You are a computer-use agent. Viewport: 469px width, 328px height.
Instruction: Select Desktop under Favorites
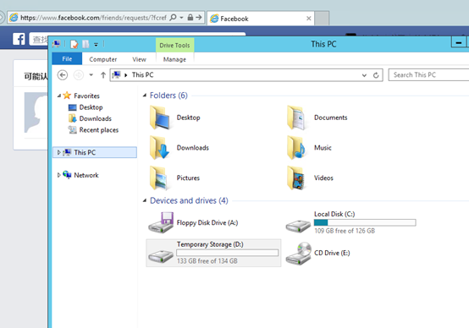click(91, 107)
